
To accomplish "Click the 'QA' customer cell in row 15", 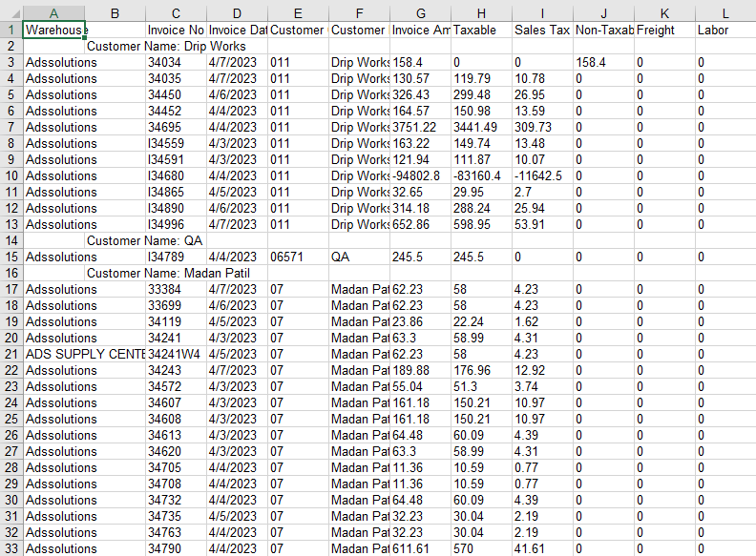I will (359, 257).
